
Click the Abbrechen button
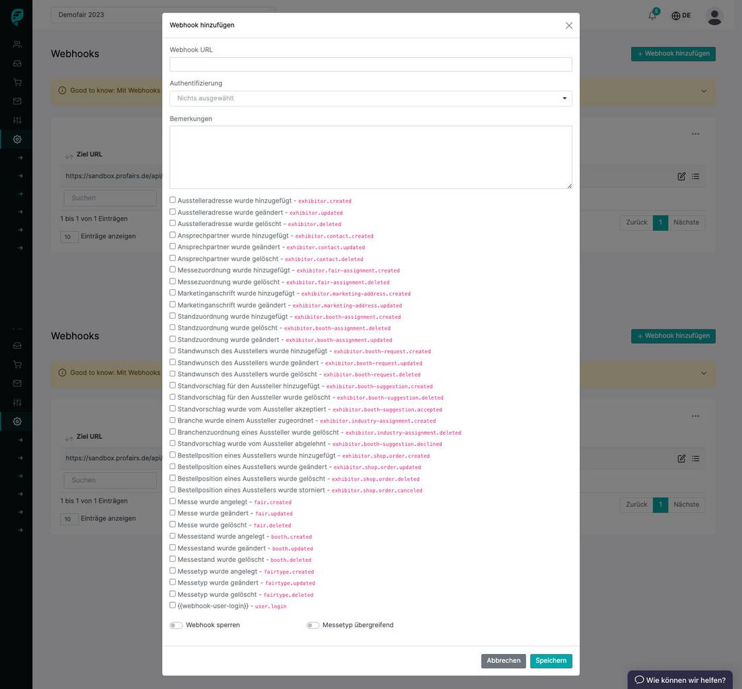(503, 661)
